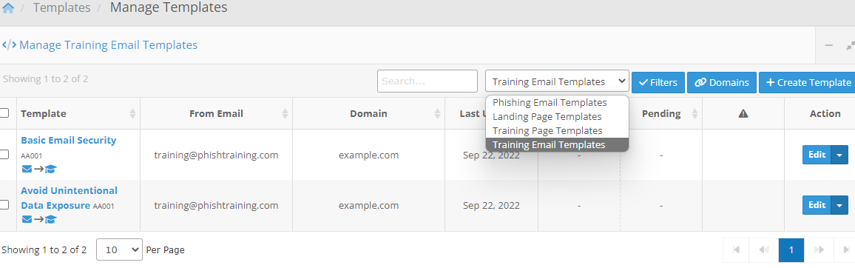Go to last page arrow in pagination
This screenshot has height=268, width=855.
click(846, 250)
